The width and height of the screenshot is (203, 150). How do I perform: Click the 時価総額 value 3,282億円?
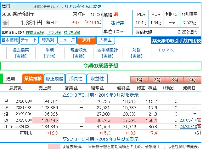pyautogui.click(x=188, y=32)
